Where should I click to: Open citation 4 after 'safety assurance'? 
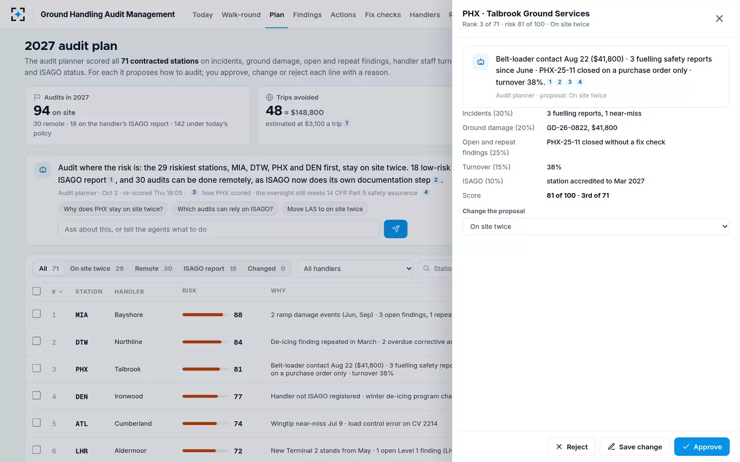(x=425, y=192)
